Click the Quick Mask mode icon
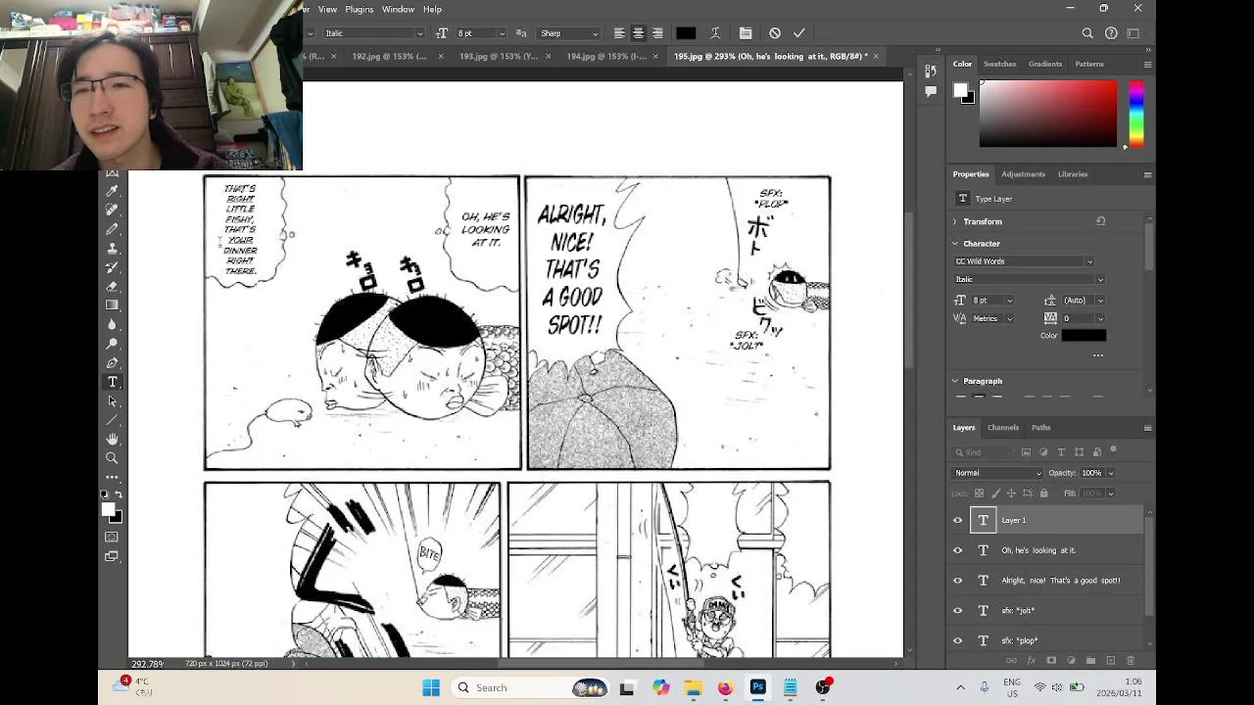 (112, 537)
